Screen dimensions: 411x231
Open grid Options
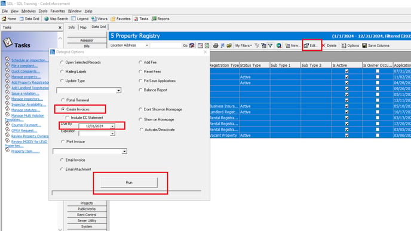point(350,45)
